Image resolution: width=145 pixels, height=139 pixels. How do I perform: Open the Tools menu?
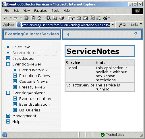55,11
